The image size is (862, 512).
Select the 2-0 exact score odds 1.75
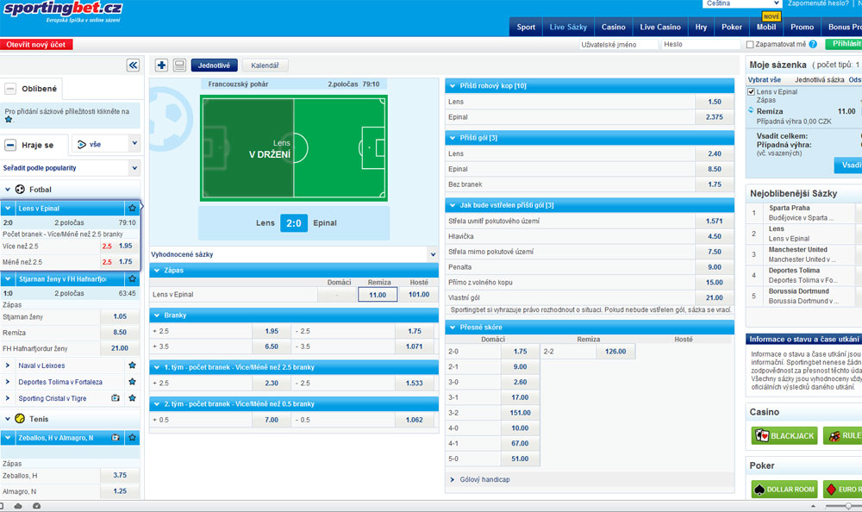(x=520, y=352)
